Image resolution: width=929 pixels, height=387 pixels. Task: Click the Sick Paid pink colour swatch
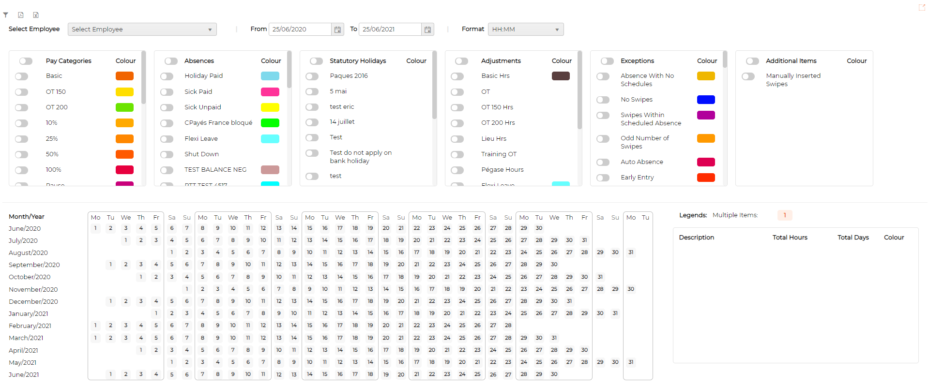click(x=270, y=92)
